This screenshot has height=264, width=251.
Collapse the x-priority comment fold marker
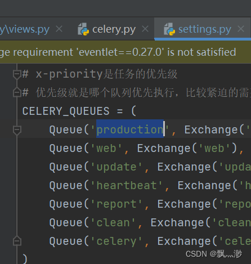17,74
